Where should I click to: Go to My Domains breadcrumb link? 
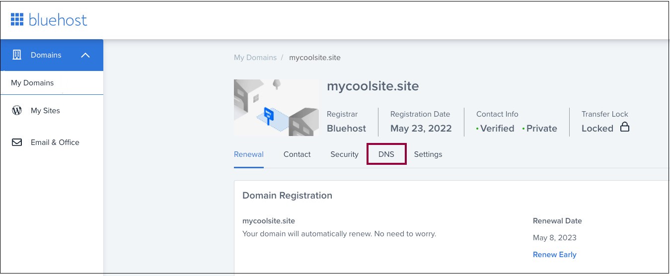(x=255, y=58)
